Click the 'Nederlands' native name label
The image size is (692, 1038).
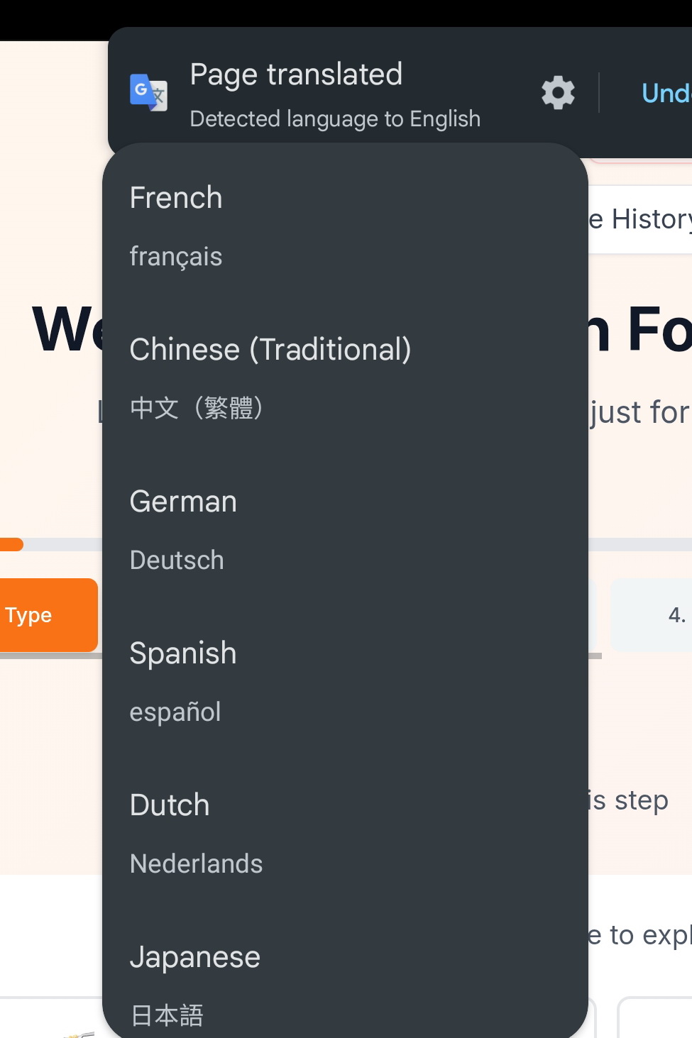(x=197, y=864)
